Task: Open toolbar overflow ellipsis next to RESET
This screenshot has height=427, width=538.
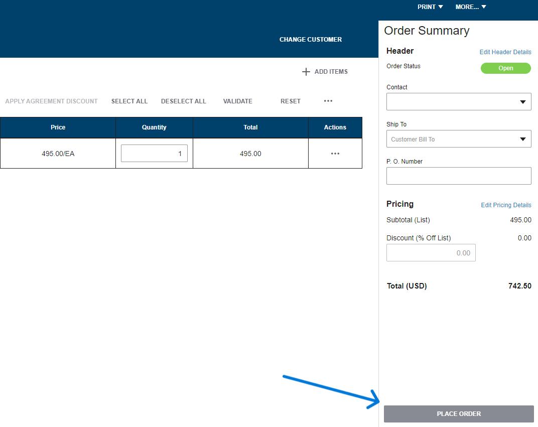Action: point(328,101)
